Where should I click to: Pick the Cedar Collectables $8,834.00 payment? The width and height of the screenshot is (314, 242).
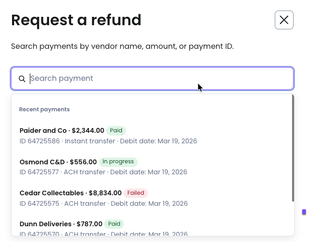[70, 193]
